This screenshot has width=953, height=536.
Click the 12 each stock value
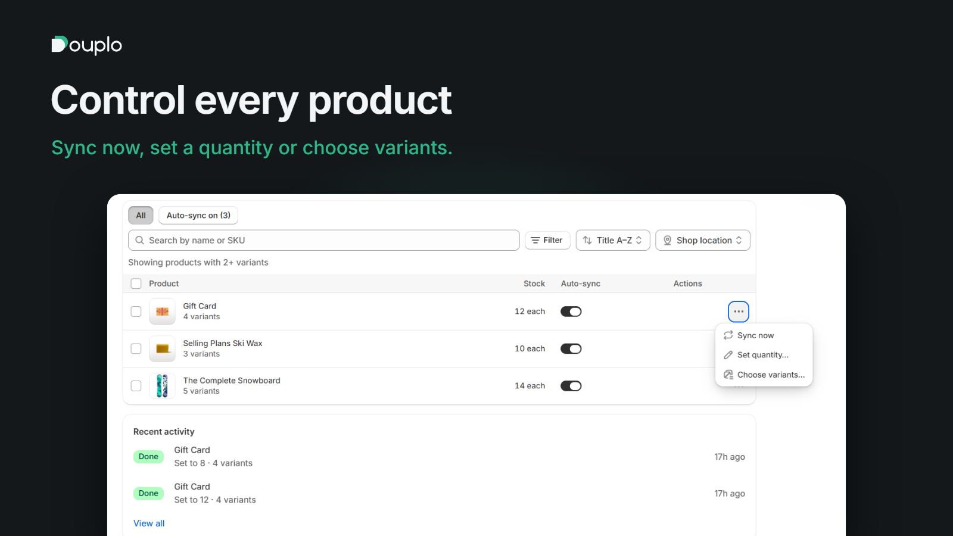tap(530, 311)
